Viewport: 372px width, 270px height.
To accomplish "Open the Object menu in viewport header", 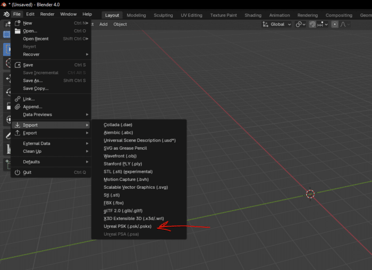I will point(120,24).
